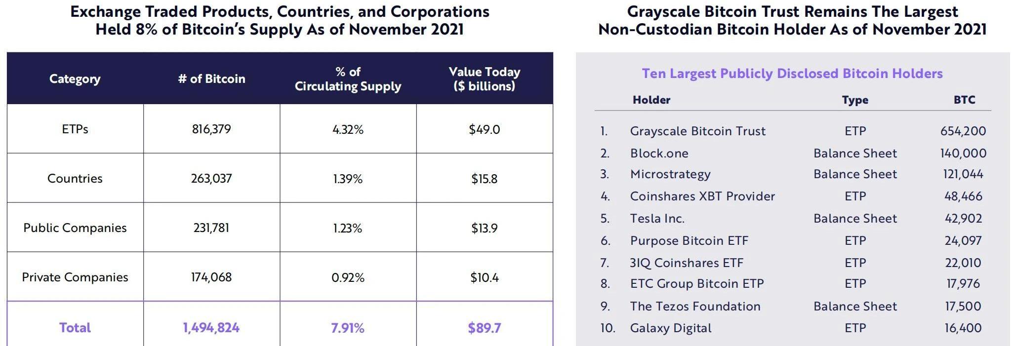Click the 'Value Today ($ billions)' header
1013x346 pixels.
(484, 79)
